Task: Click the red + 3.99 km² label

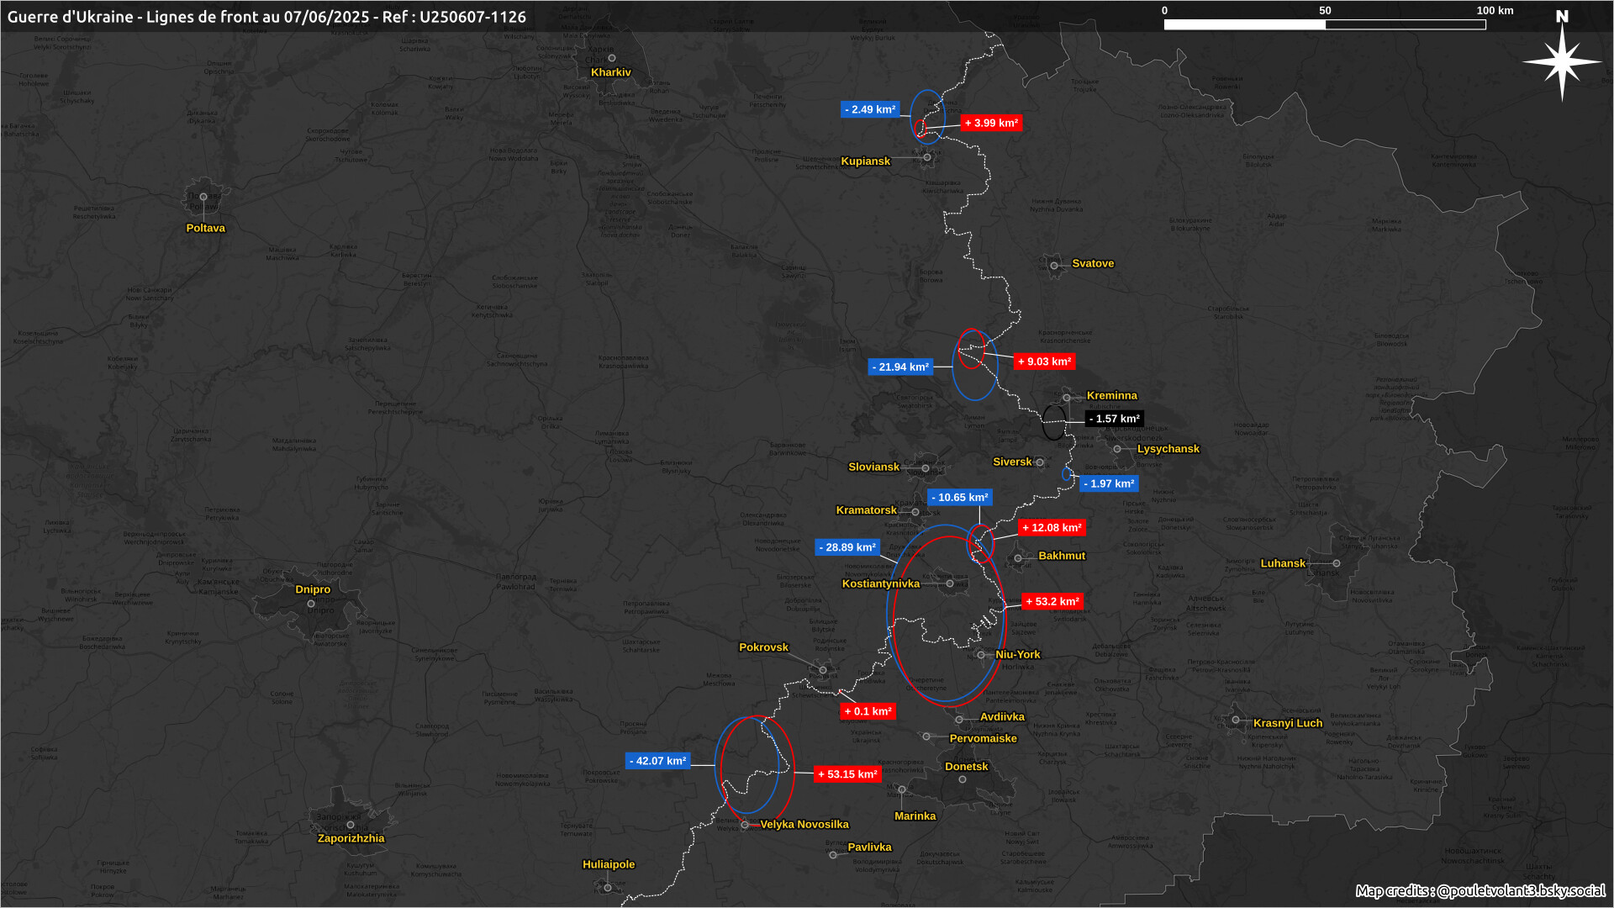Action: 992,123
